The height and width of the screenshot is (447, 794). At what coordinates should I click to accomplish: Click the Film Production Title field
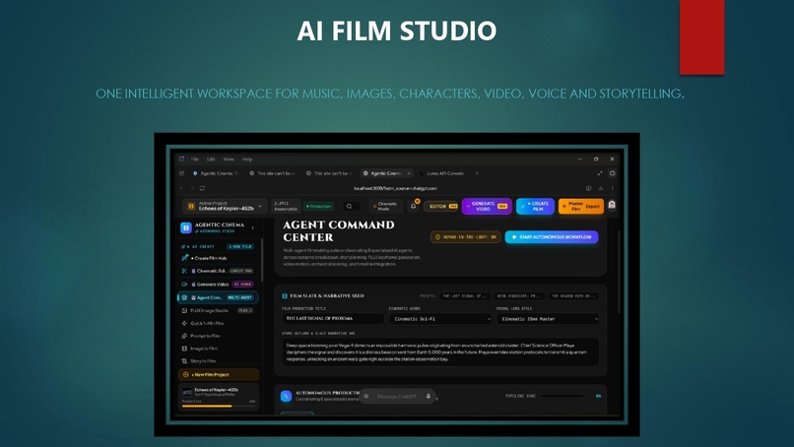tap(333, 318)
